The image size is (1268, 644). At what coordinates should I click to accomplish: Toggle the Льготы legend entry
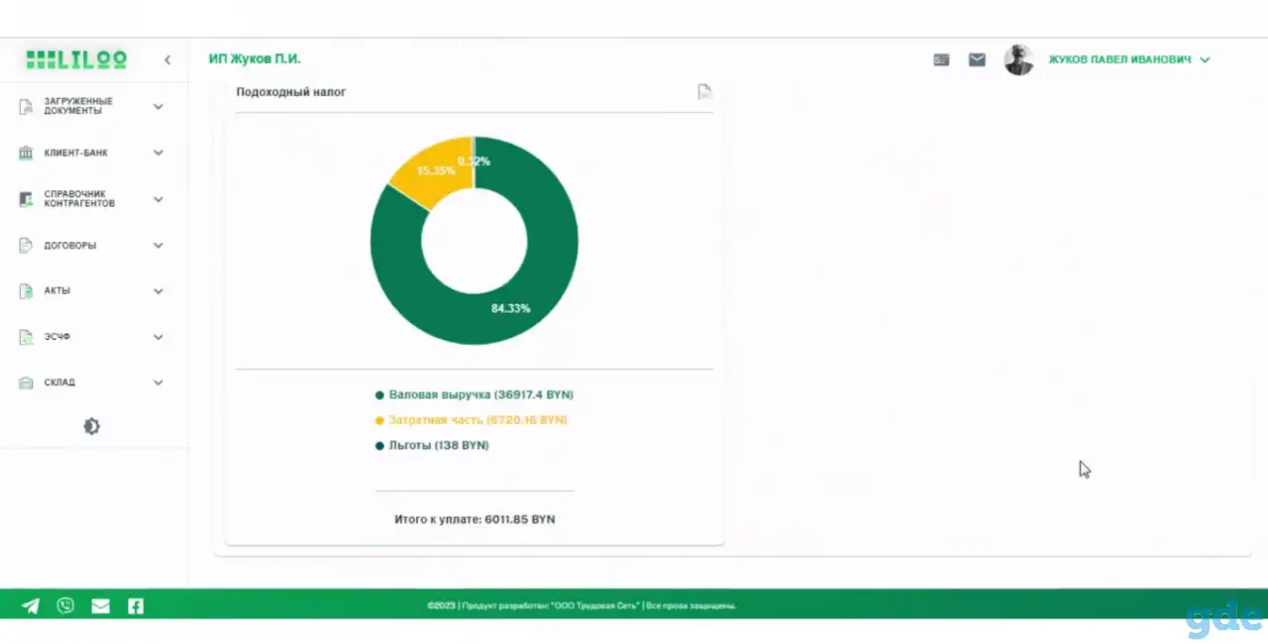(x=432, y=446)
